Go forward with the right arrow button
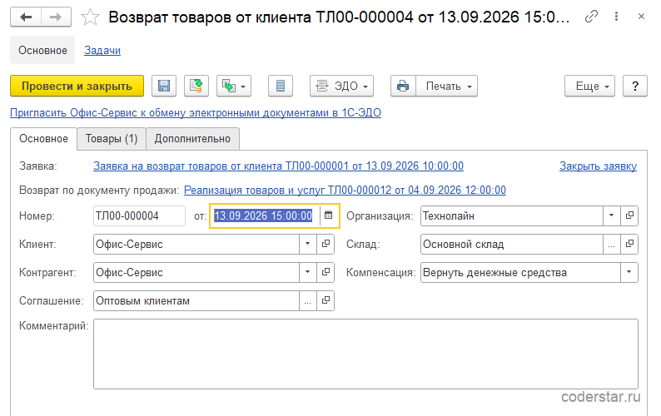 56,17
